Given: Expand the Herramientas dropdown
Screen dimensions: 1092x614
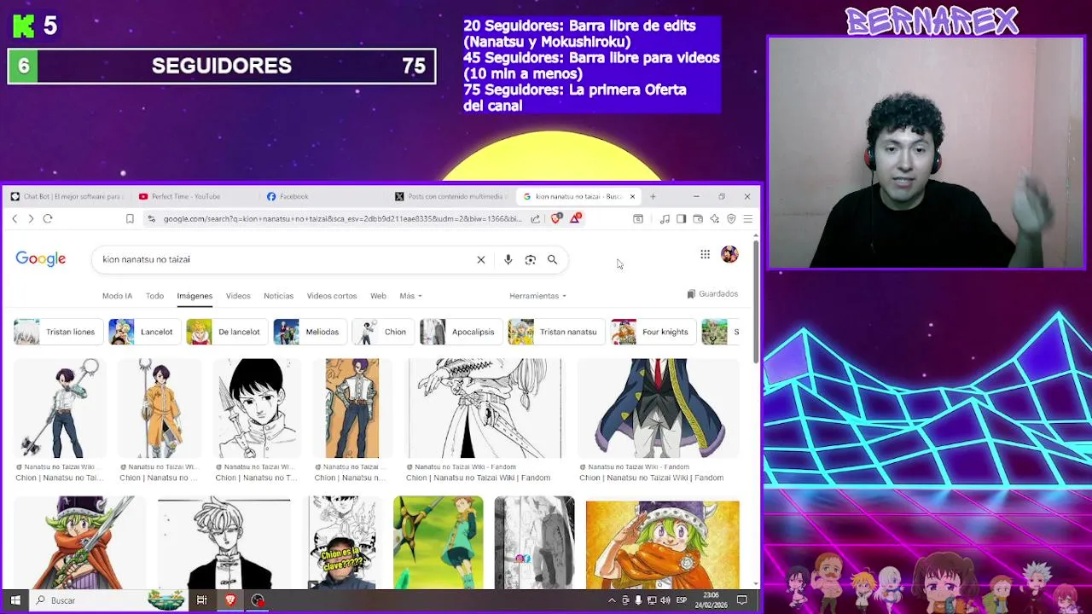Looking at the screenshot, I should [537, 296].
